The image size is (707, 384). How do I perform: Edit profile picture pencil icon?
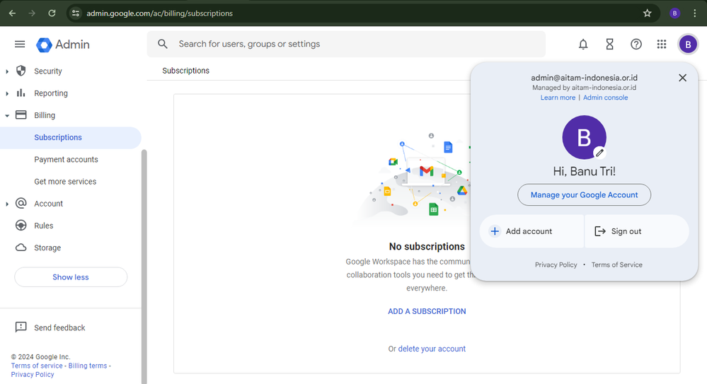tap(599, 153)
